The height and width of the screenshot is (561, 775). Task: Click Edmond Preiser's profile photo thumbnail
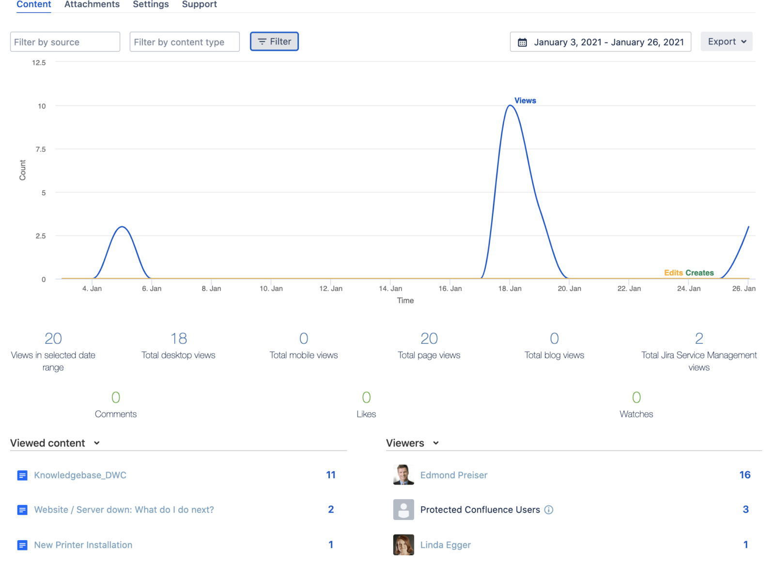click(403, 475)
